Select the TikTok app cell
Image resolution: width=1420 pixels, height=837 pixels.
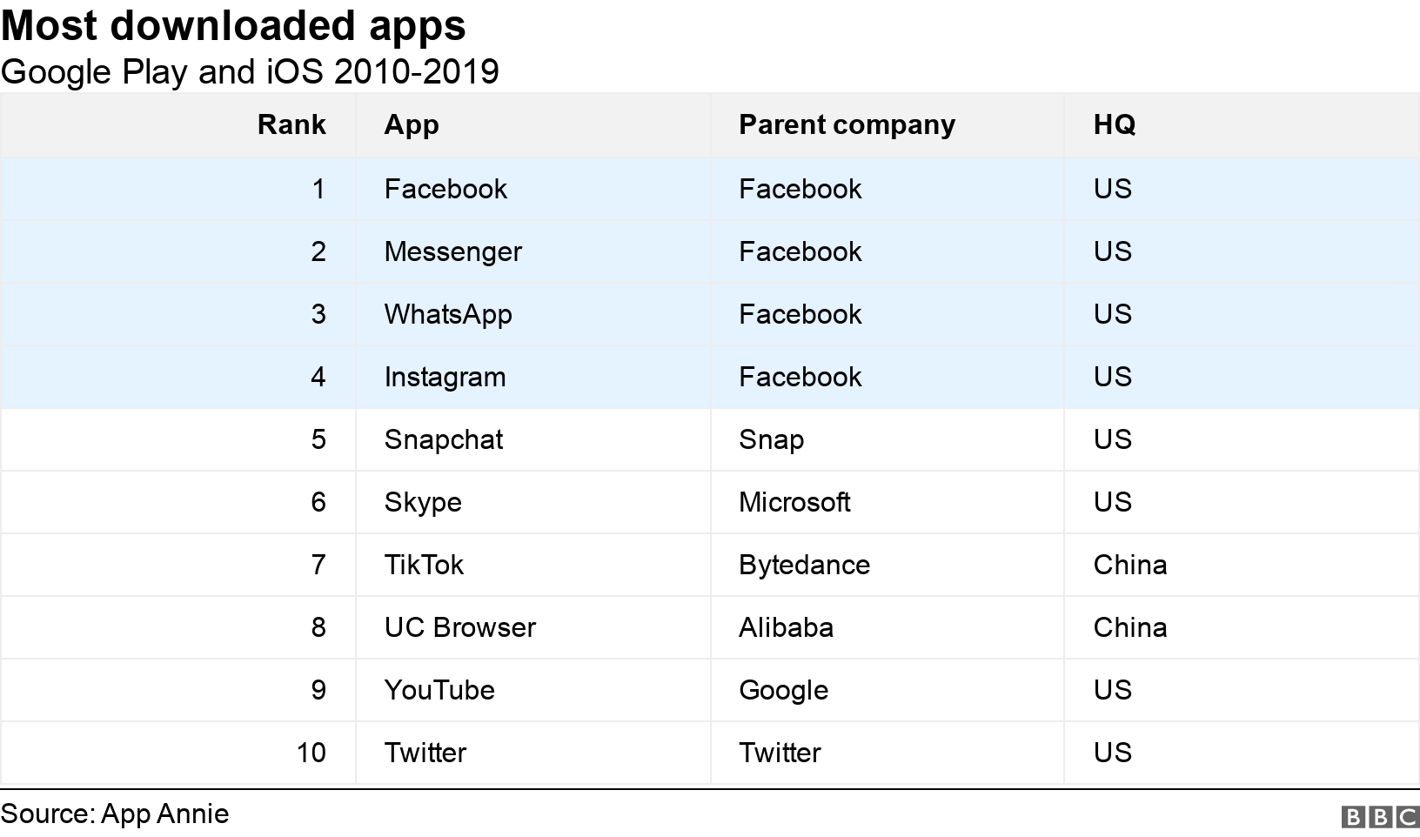pyautogui.click(x=424, y=565)
